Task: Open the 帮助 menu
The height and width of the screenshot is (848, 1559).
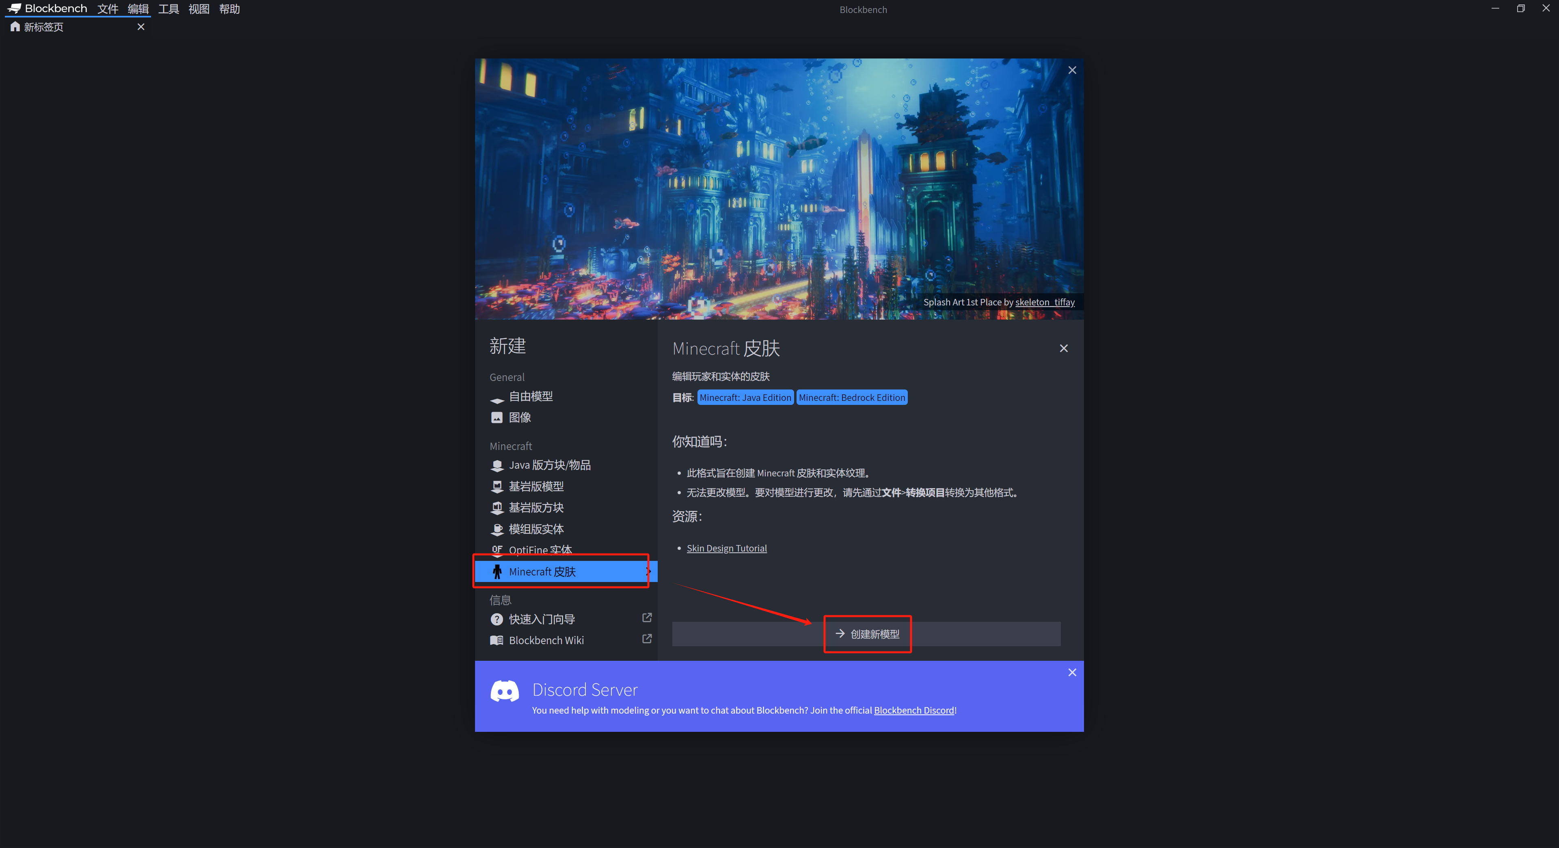Action: 229,9
